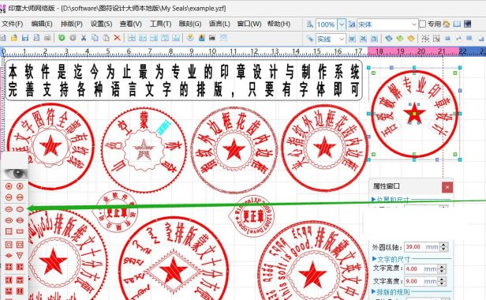Open the 排版(P) menu
The width and height of the screenshot is (486, 300).
point(72,24)
